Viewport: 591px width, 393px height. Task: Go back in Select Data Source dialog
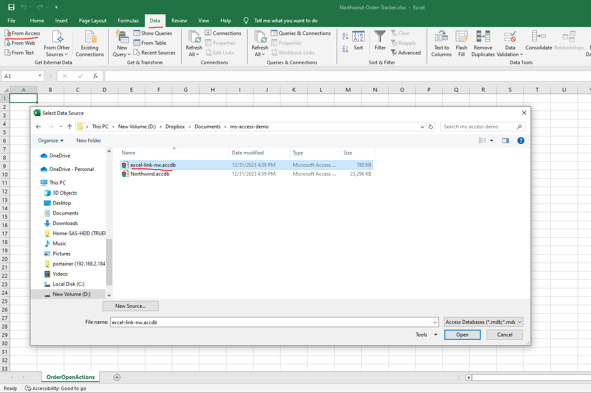38,127
